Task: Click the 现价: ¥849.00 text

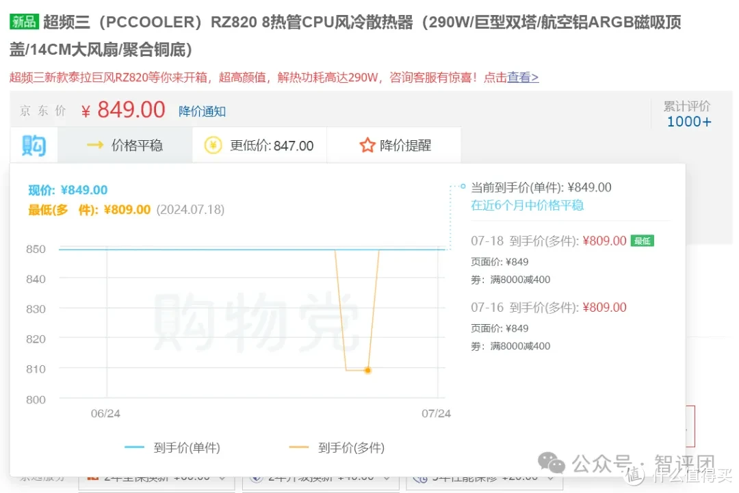Action: (68, 190)
